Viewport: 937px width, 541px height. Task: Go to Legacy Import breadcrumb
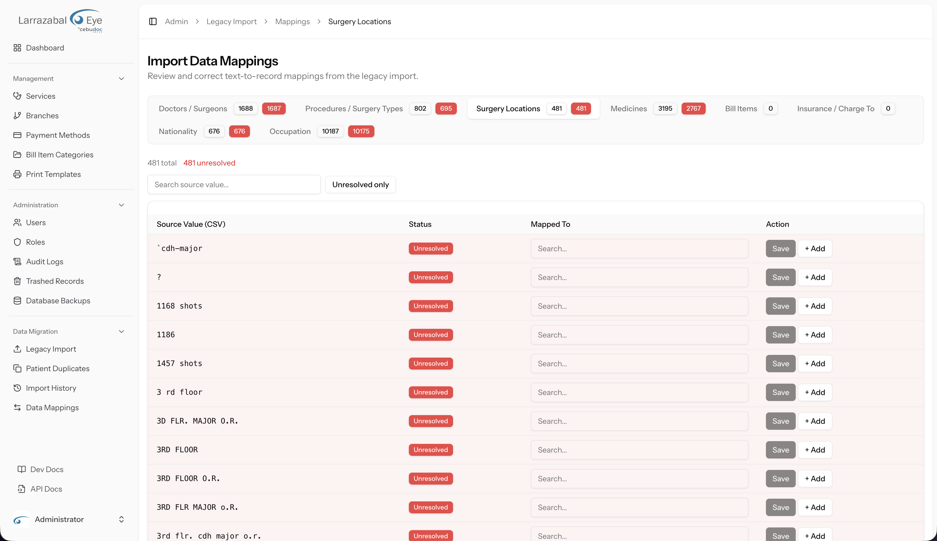click(x=232, y=21)
